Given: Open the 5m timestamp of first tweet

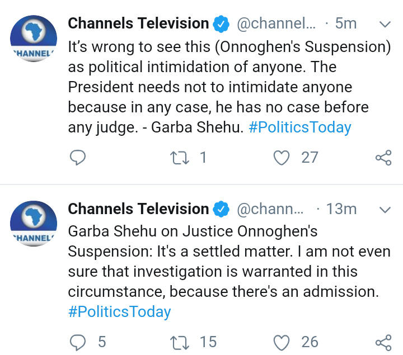Looking at the screenshot, I should [x=345, y=24].
